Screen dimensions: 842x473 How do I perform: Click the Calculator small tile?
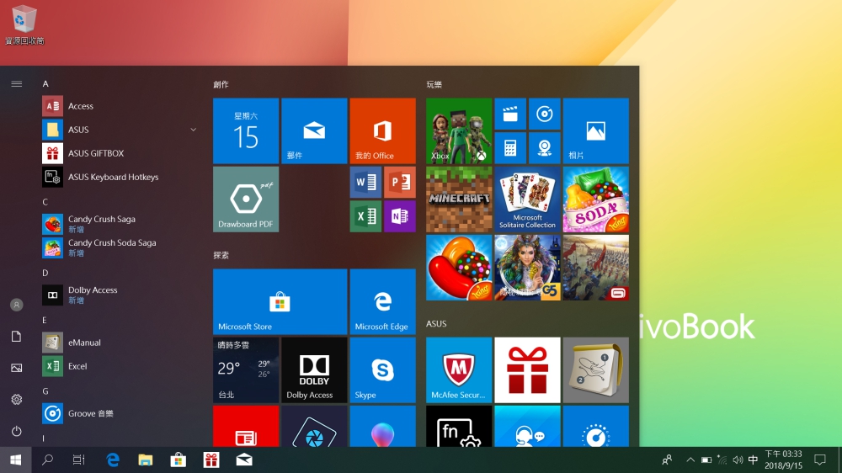[510, 148]
